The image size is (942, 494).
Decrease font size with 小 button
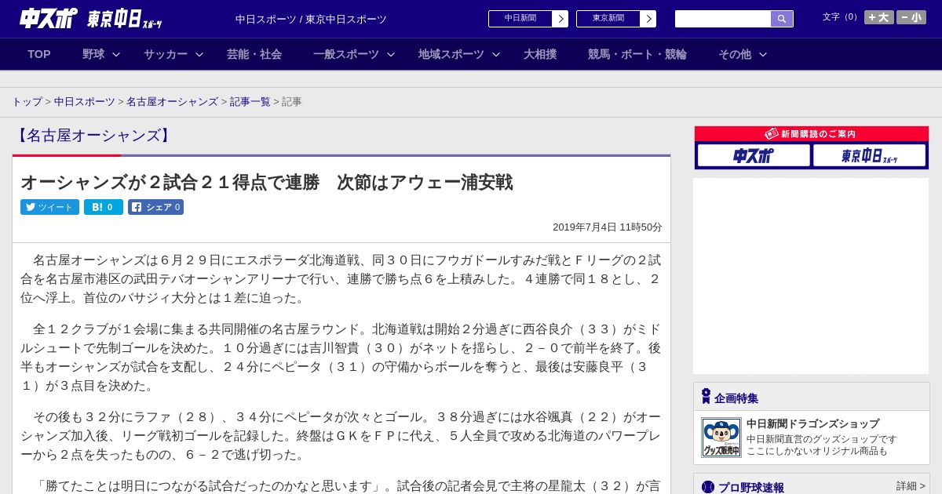(911, 17)
